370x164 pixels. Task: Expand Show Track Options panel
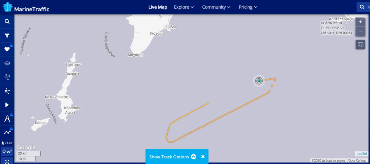point(172,157)
